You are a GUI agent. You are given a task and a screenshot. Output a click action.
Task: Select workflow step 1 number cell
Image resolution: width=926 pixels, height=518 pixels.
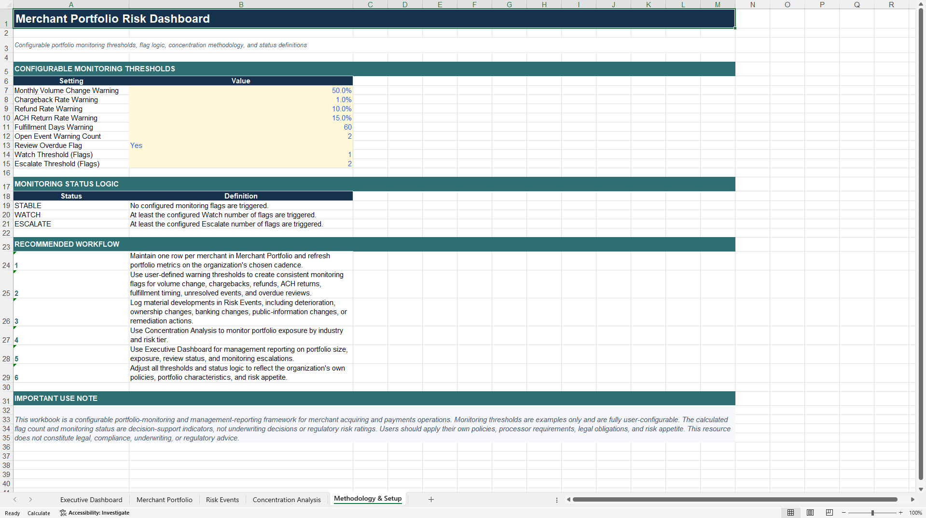(71, 261)
